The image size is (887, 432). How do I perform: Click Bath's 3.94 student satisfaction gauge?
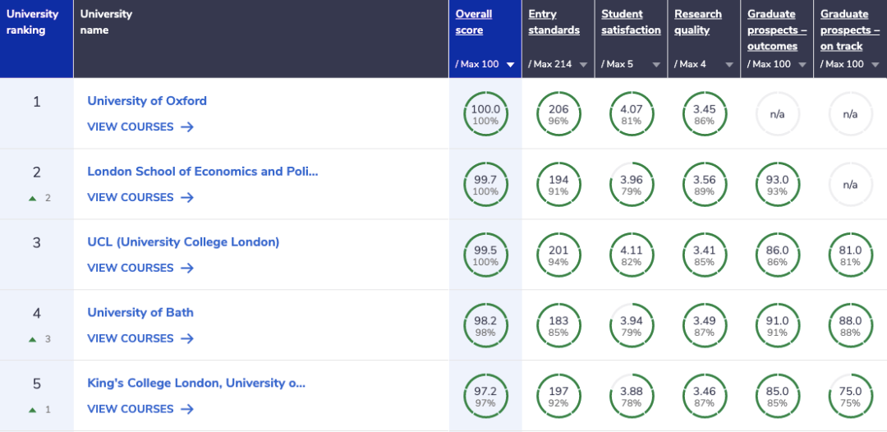632,326
